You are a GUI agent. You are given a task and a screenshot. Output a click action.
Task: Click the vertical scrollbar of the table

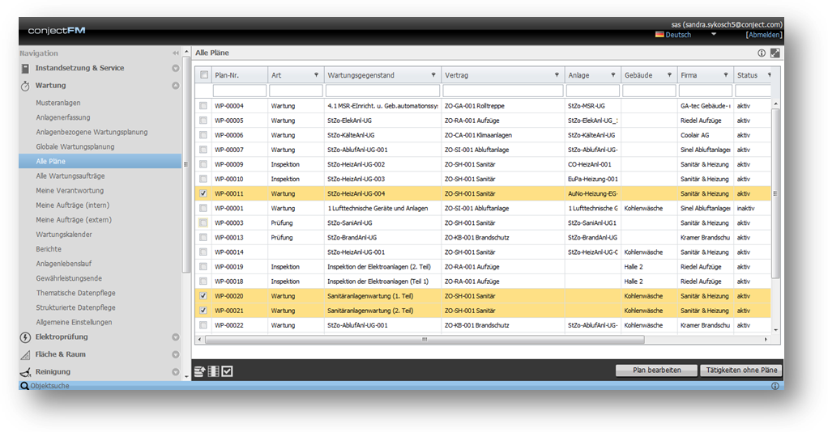click(775, 193)
